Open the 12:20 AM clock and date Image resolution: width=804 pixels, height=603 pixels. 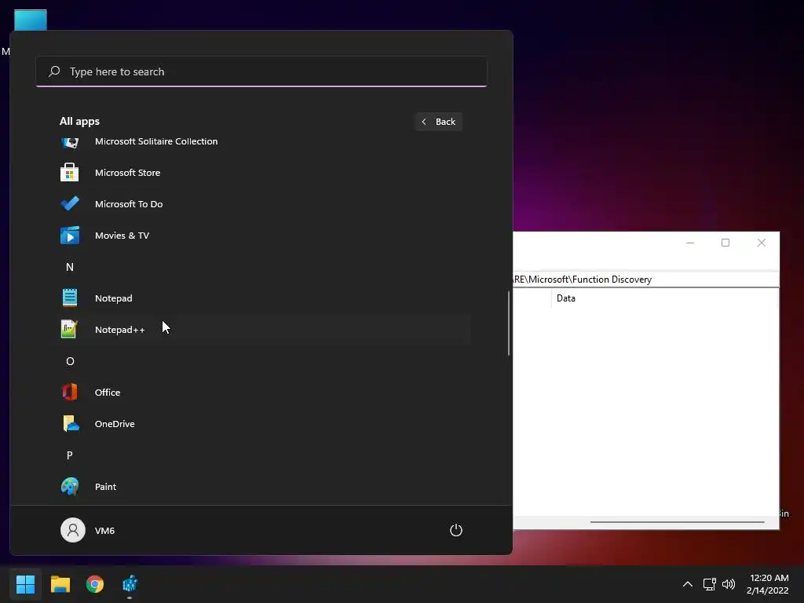click(x=768, y=584)
